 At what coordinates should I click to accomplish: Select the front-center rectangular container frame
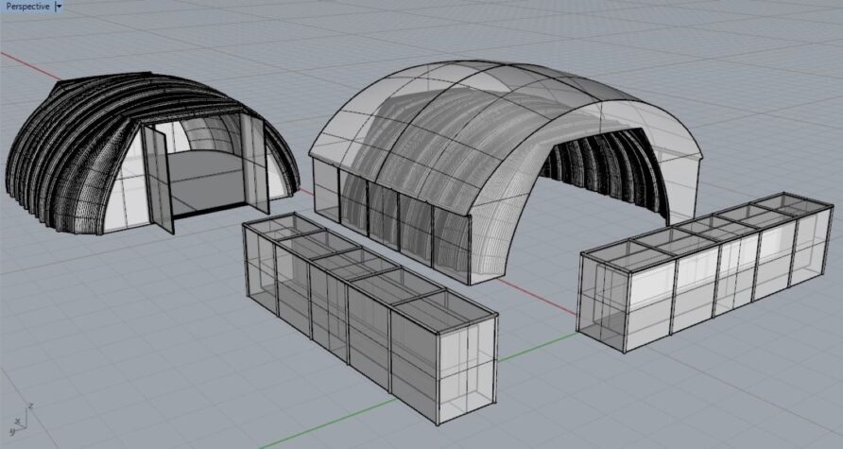click(x=371, y=318)
